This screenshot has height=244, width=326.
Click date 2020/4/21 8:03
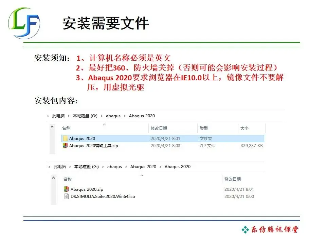click(165, 146)
